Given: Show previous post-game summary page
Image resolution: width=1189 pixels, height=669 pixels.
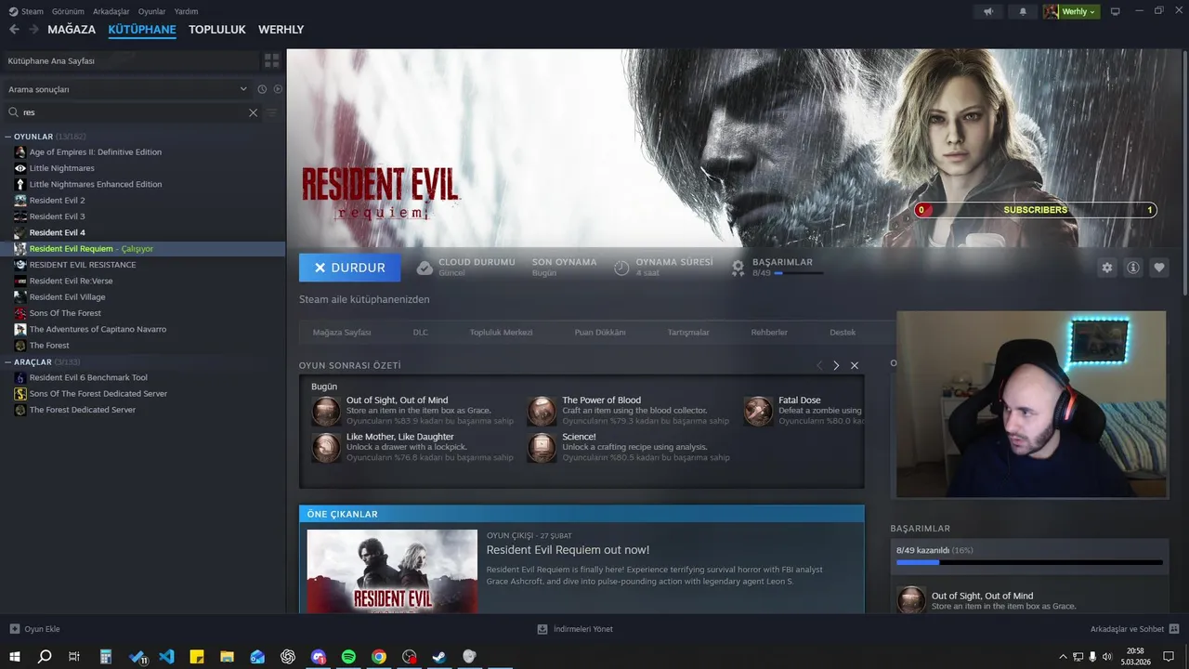Looking at the screenshot, I should pyautogui.click(x=818, y=365).
